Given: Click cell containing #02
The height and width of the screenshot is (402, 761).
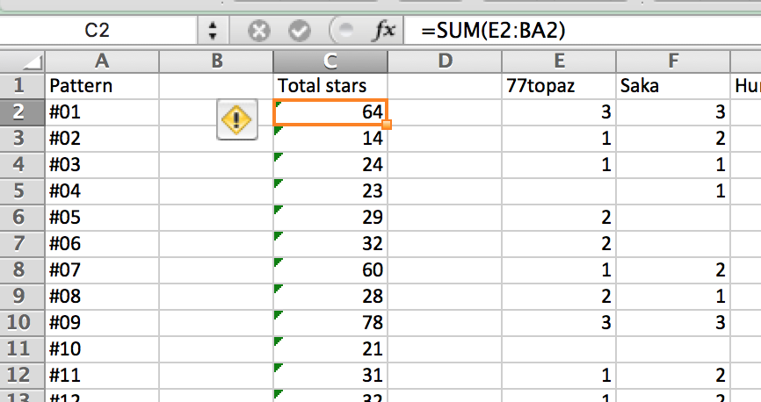Looking at the screenshot, I should coord(102,138).
